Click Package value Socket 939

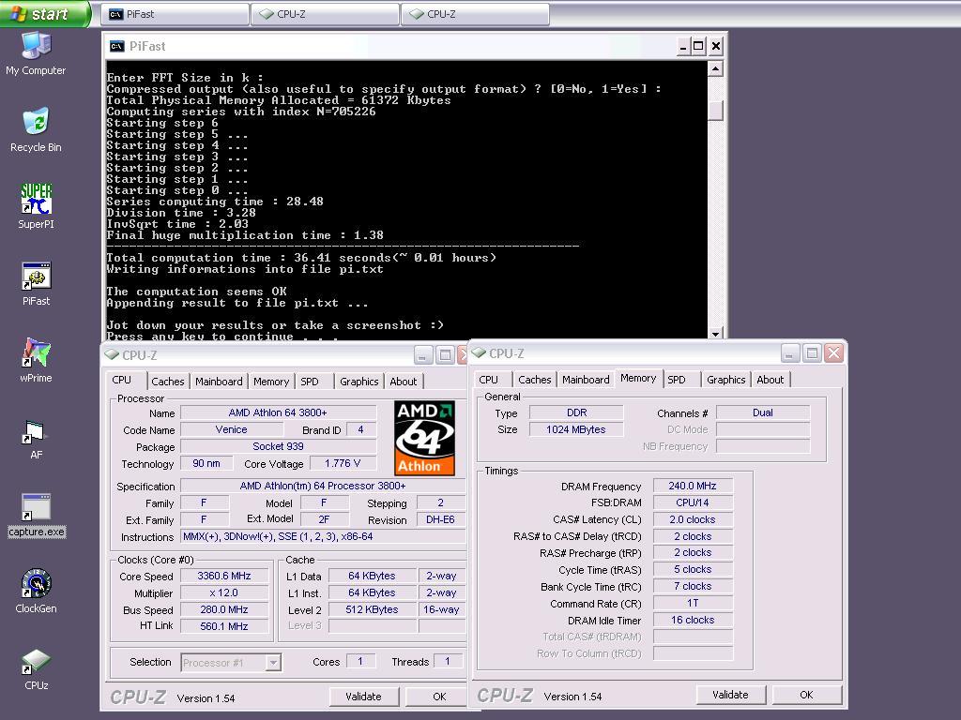click(278, 447)
